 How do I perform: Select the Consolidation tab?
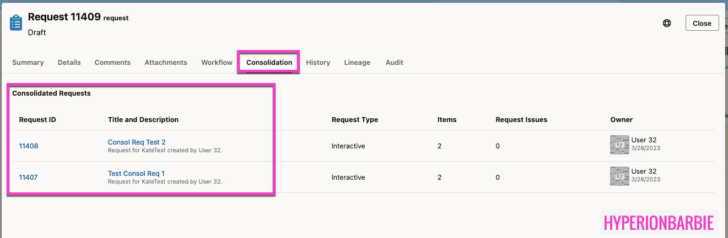coord(269,63)
